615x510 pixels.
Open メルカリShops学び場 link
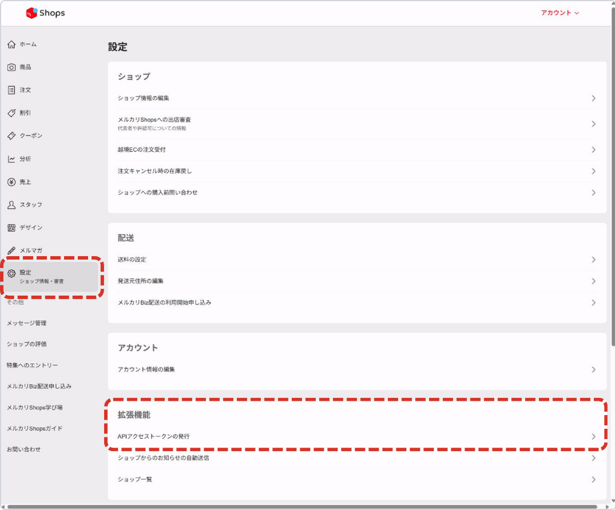click(35, 408)
